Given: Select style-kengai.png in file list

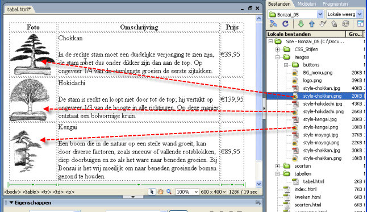Looking at the screenshot, I should (x=320, y=127).
